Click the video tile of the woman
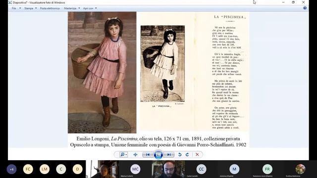Screen dimensions: 317x178 [103, 169]
